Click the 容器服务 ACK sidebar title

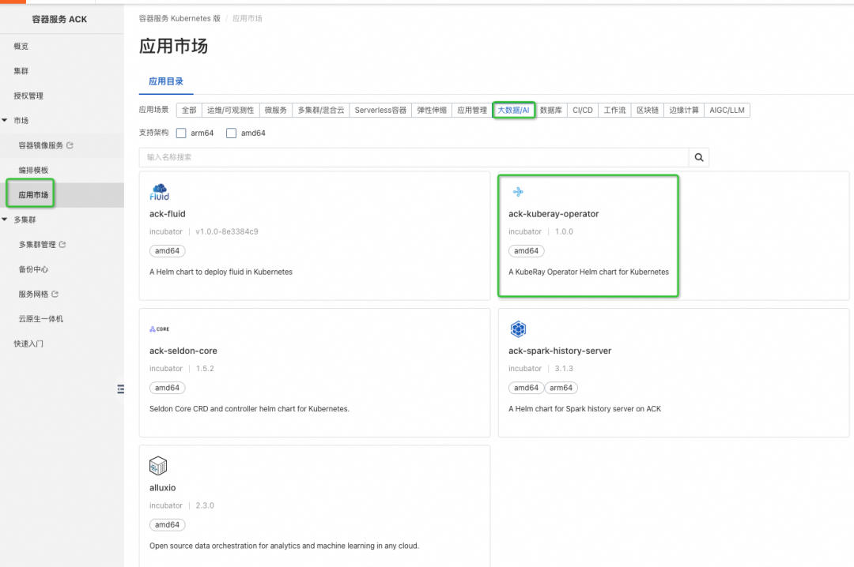coord(59,19)
